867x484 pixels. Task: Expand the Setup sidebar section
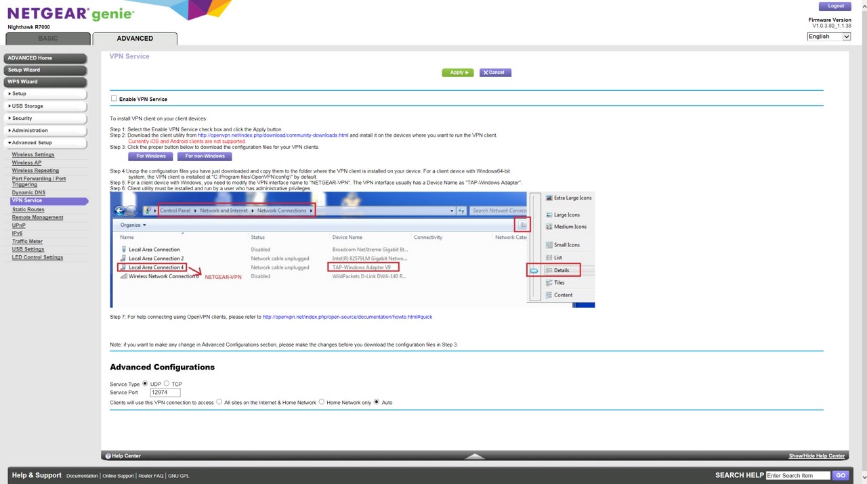click(x=45, y=94)
